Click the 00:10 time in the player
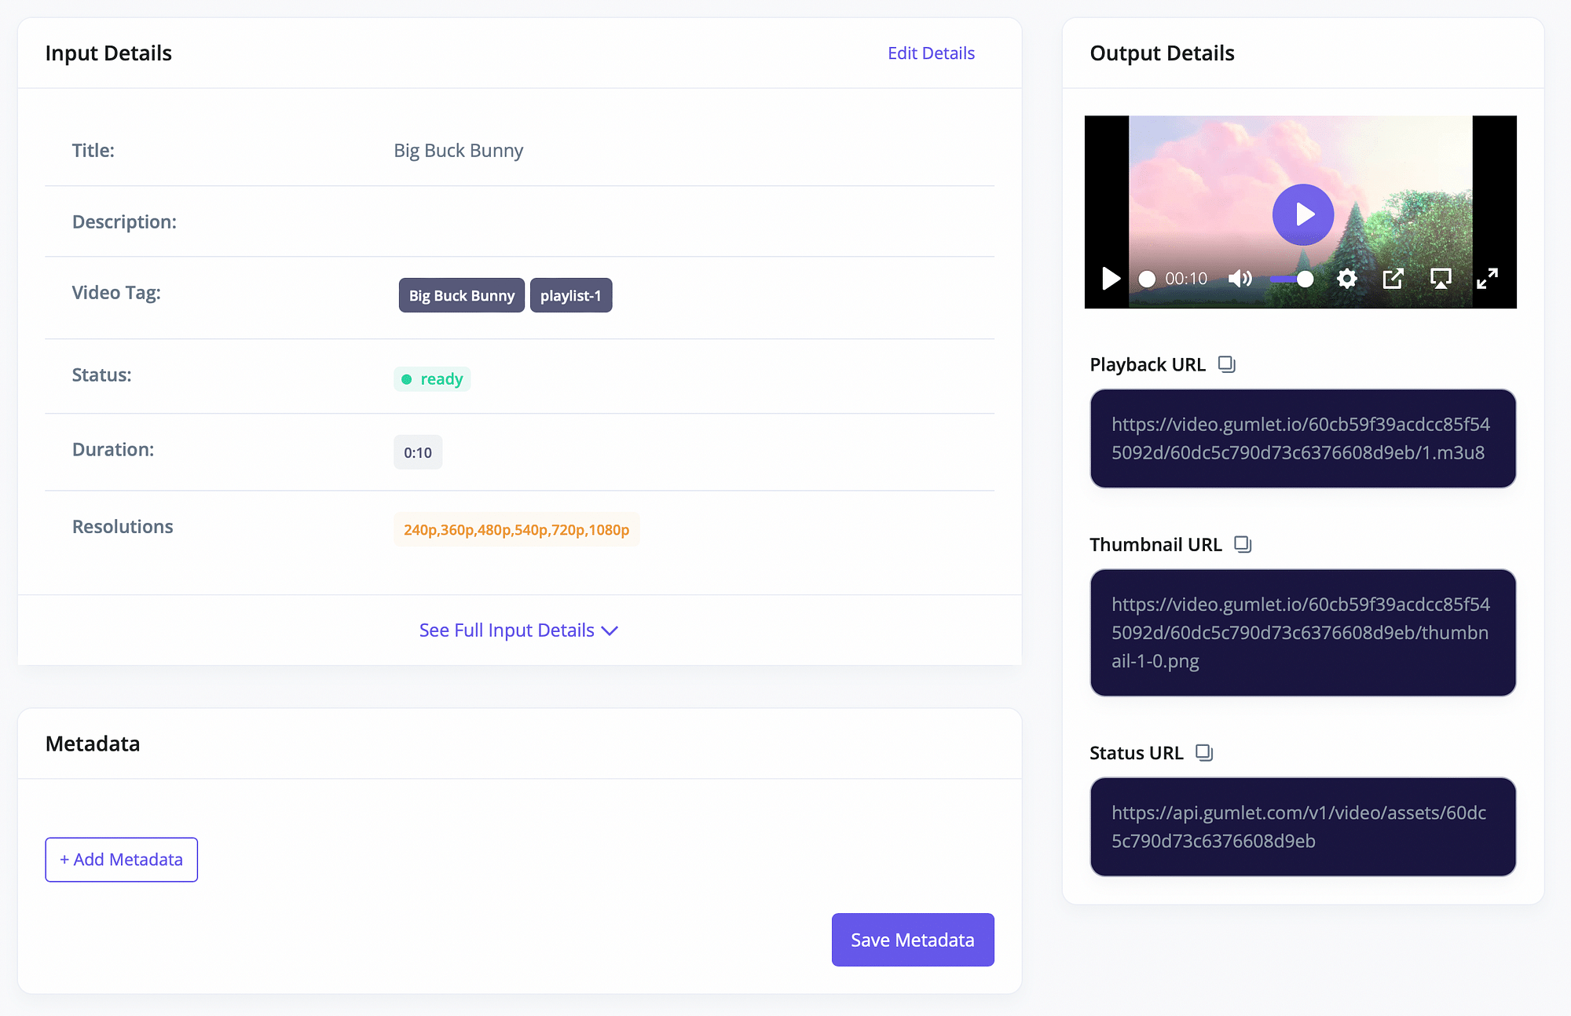The width and height of the screenshot is (1571, 1016). pyautogui.click(x=1186, y=279)
